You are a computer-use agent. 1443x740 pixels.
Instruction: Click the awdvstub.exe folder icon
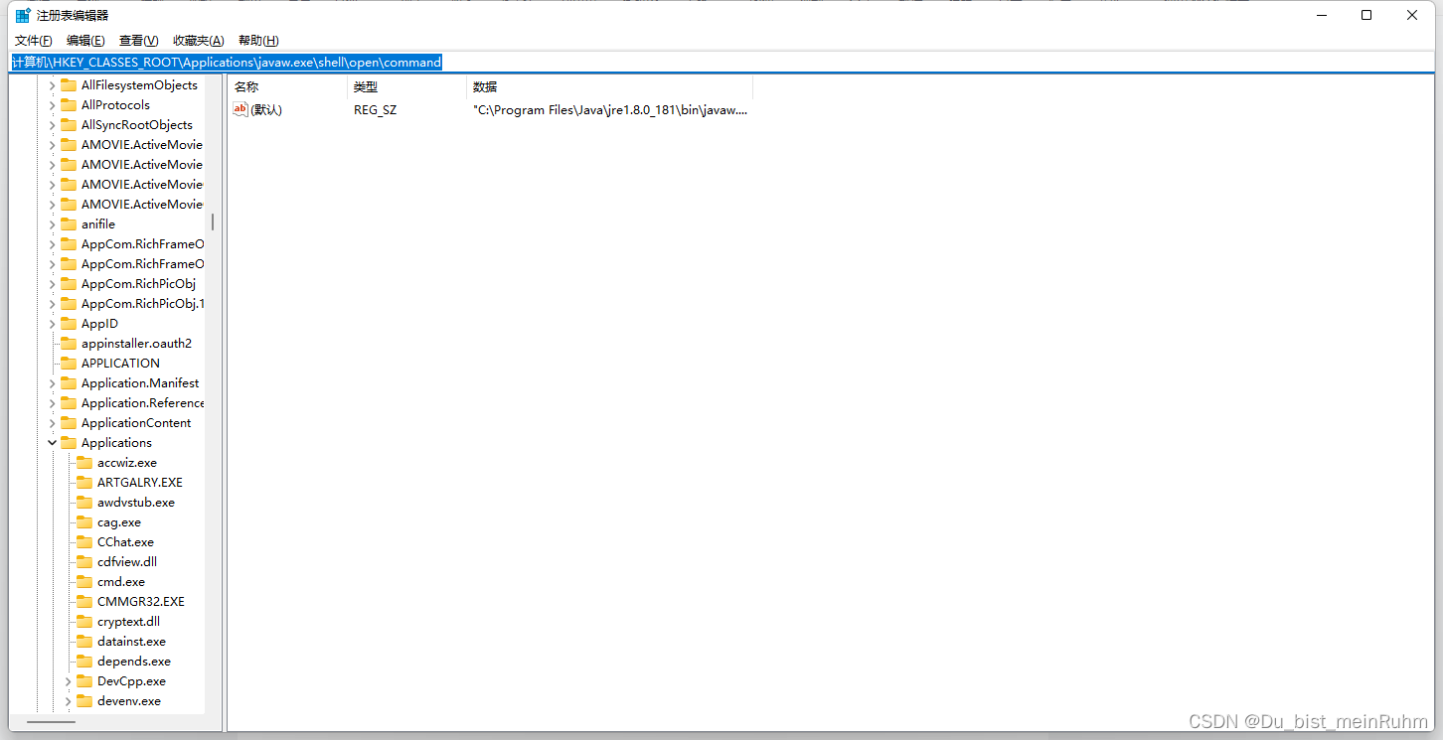(x=86, y=502)
